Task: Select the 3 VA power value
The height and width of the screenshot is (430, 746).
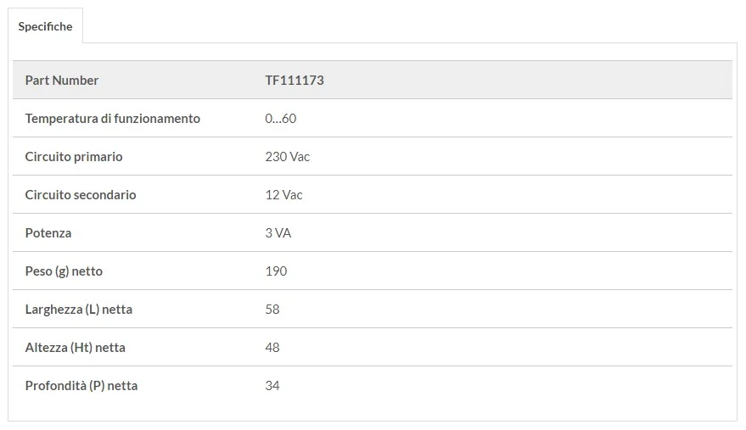Action: (278, 233)
